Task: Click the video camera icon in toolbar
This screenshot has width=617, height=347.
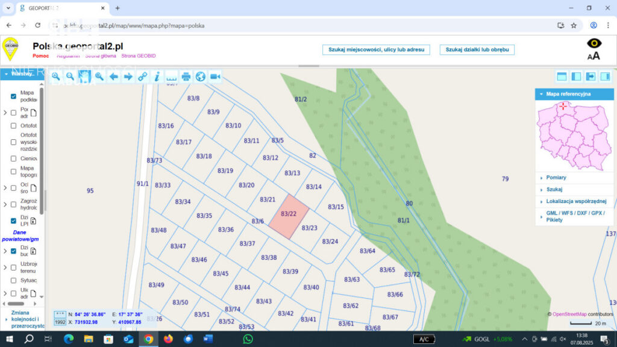Action: click(215, 77)
